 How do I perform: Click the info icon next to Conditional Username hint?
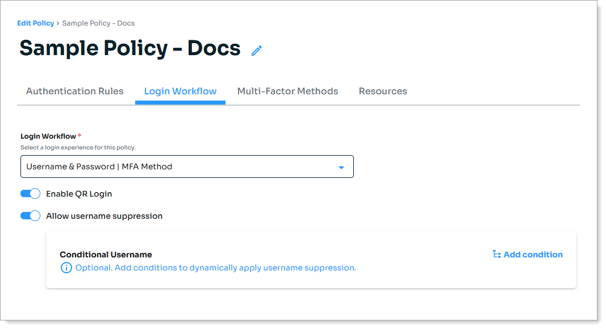click(68, 267)
